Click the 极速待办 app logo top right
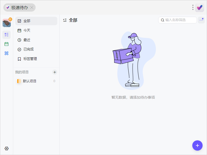The width and height of the screenshot is (207, 155). pos(200,7)
